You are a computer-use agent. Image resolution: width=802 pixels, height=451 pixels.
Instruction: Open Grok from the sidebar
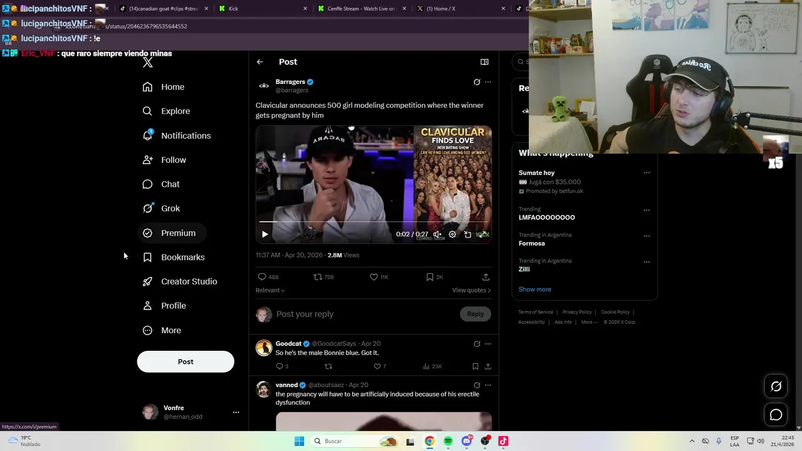(x=161, y=209)
